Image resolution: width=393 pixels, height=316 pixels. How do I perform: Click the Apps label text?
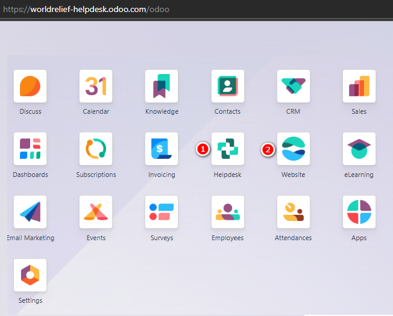tap(359, 238)
